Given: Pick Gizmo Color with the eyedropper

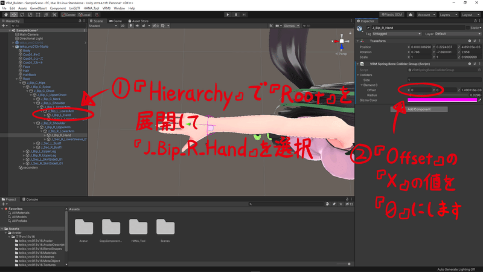Looking at the screenshot, I should pyautogui.click(x=479, y=100).
